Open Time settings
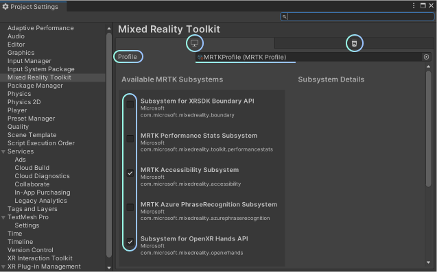Screen dimensions: 437x272 15,234
